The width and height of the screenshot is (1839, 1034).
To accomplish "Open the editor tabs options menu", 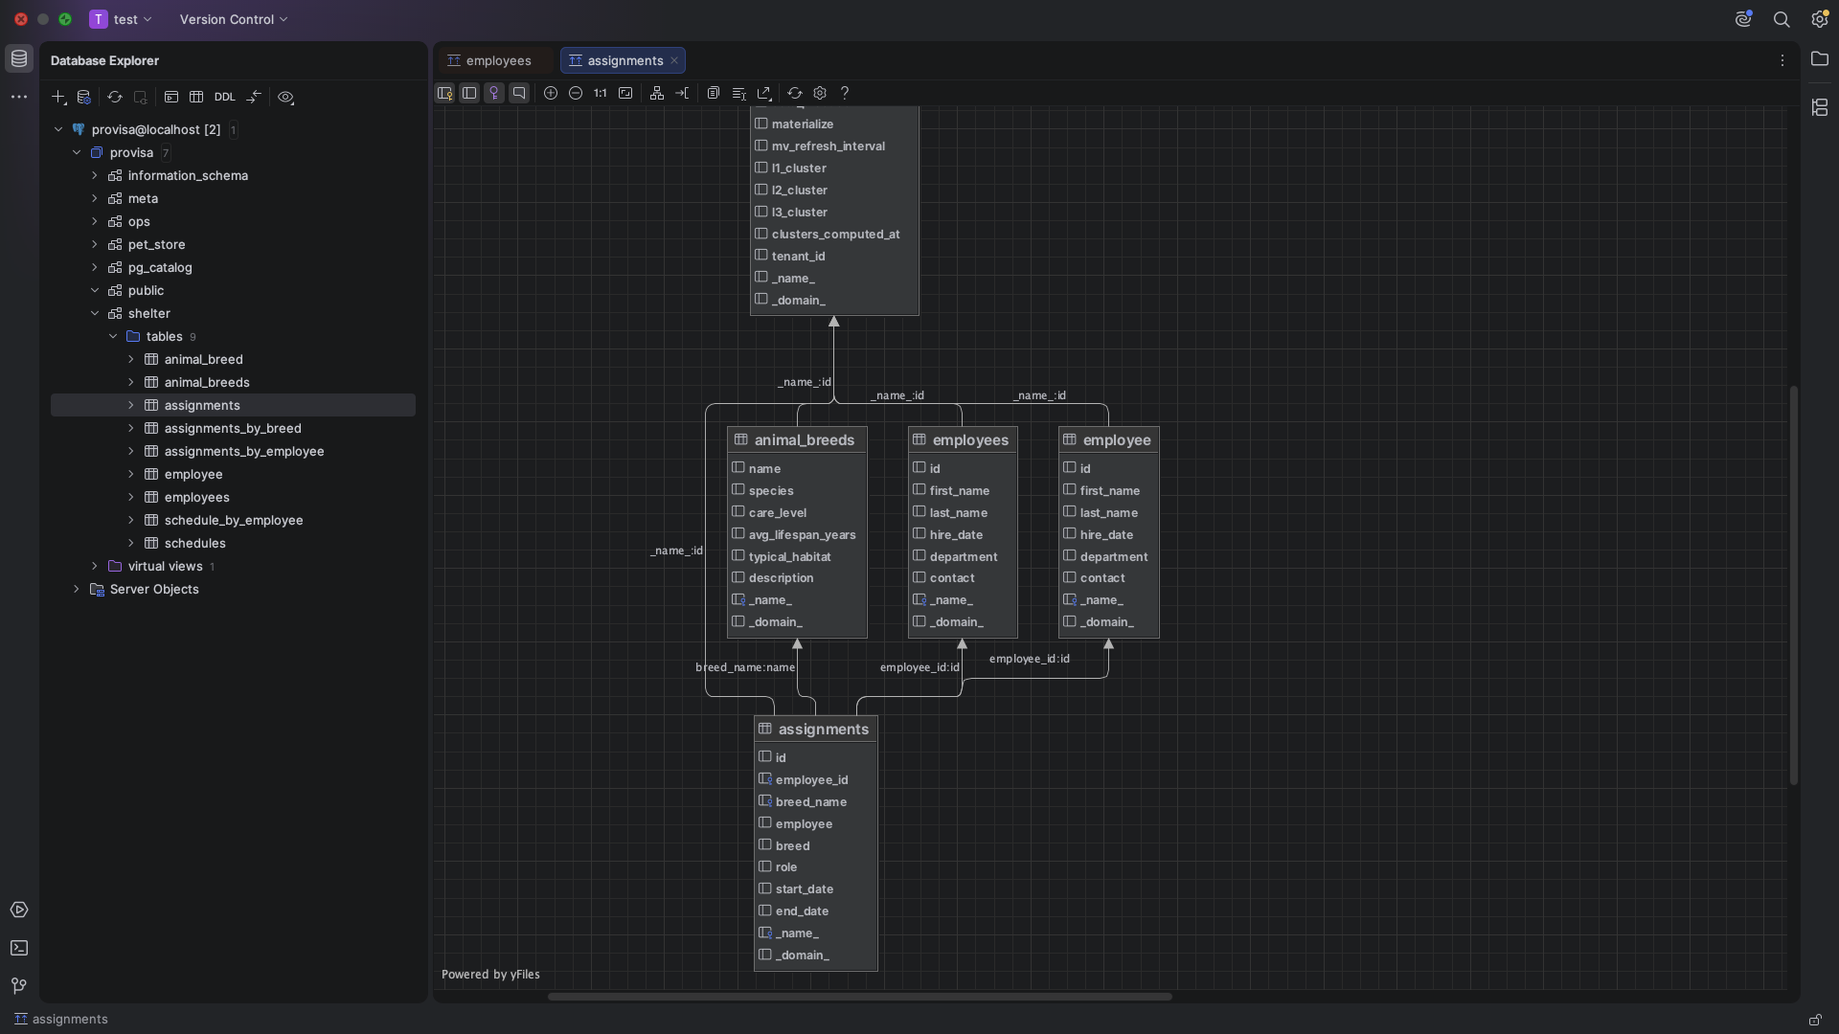I will 1782,60.
